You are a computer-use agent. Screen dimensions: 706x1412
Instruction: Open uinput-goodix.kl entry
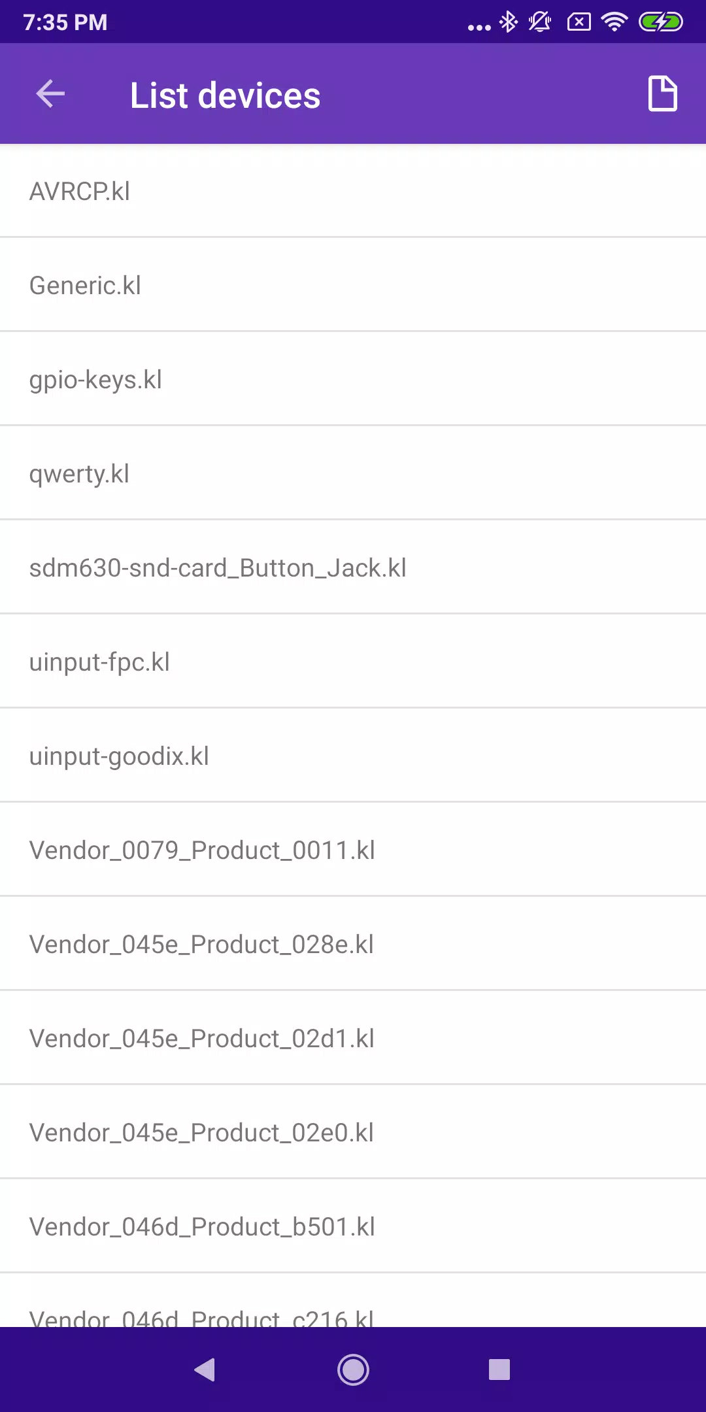(x=353, y=756)
